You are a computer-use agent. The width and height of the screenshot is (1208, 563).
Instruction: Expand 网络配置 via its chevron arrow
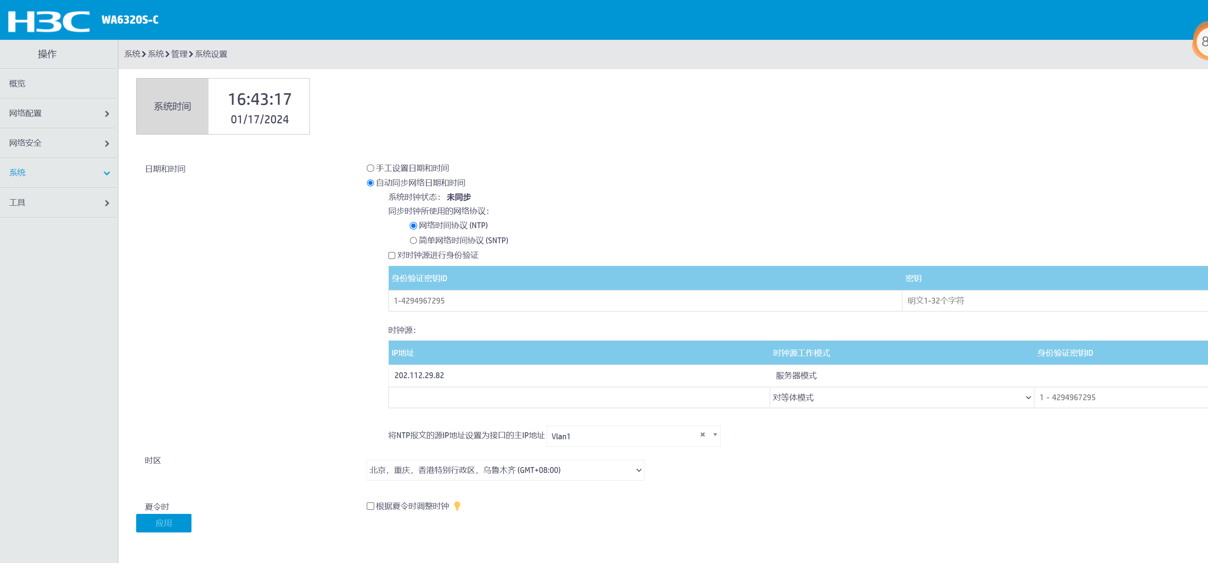pos(107,114)
